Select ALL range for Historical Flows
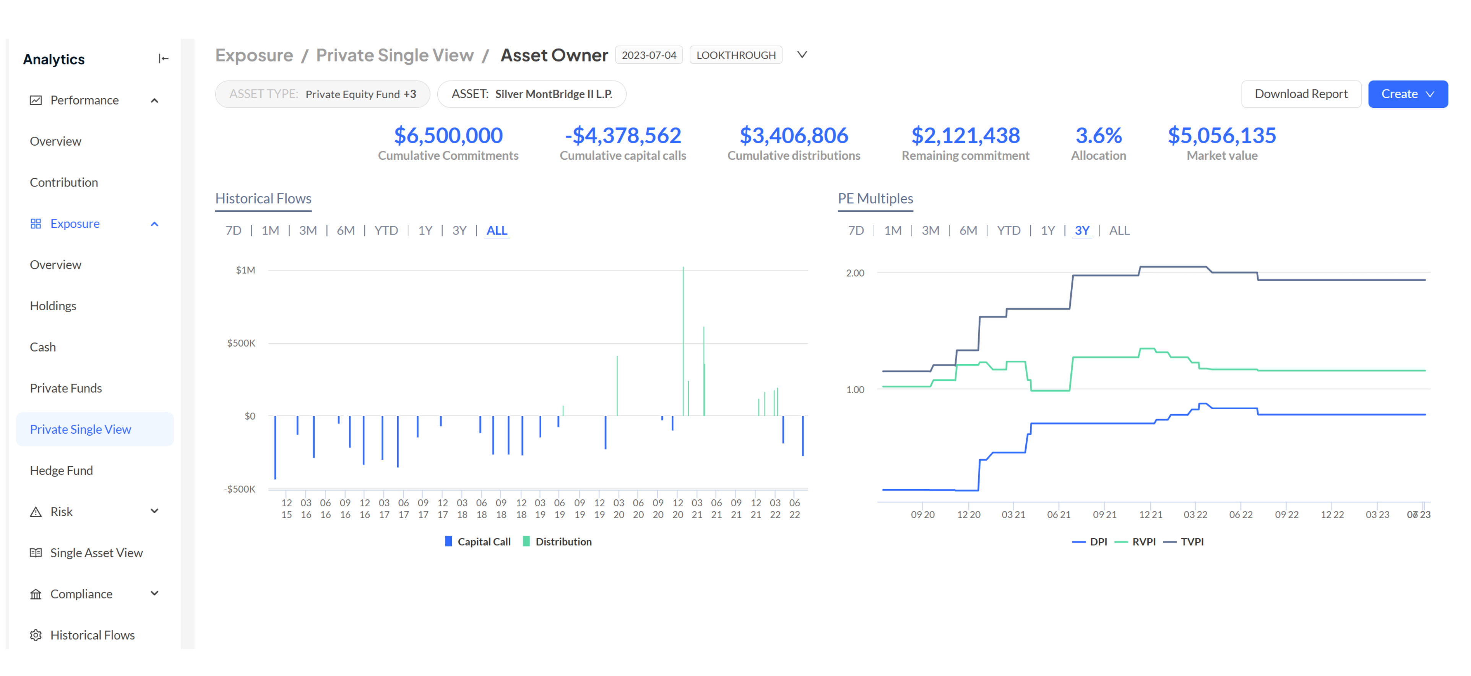 coord(497,231)
